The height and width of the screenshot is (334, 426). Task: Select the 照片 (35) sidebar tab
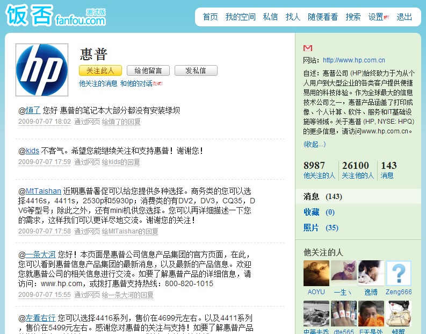coord(321,228)
